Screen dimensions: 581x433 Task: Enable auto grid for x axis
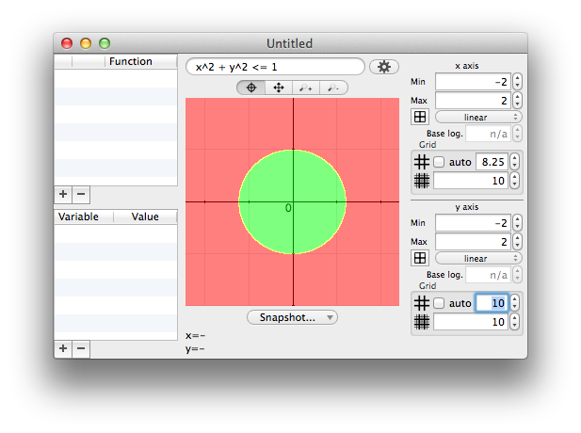tap(439, 162)
